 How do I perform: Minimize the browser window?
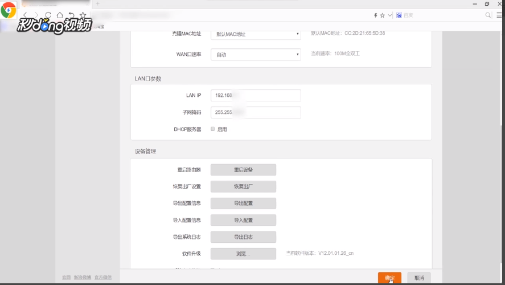click(475, 4)
